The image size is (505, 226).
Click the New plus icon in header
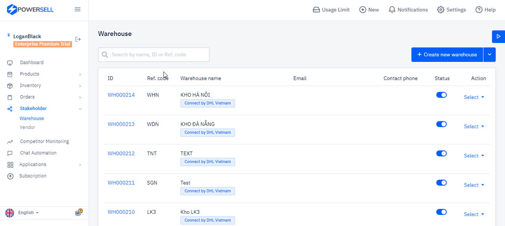coord(363,10)
